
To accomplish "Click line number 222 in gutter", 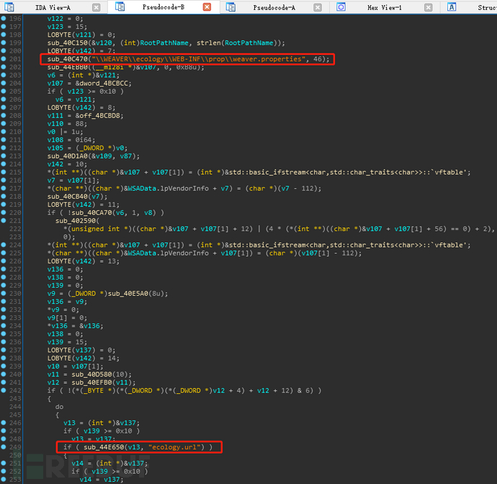I will pos(15,229).
